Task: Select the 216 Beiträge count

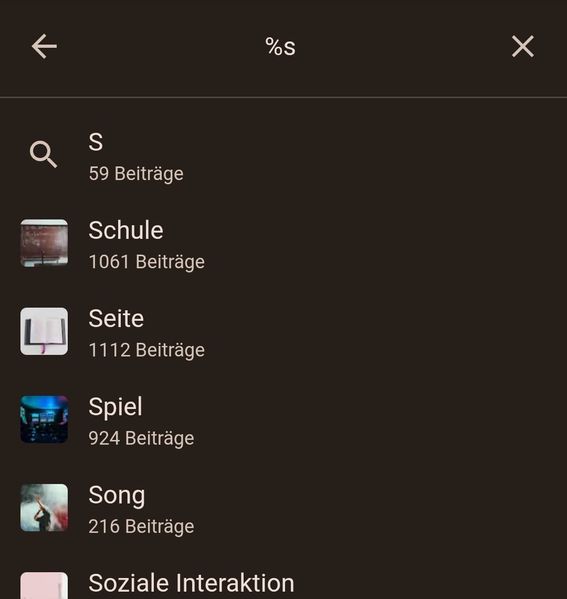Action: point(141,527)
